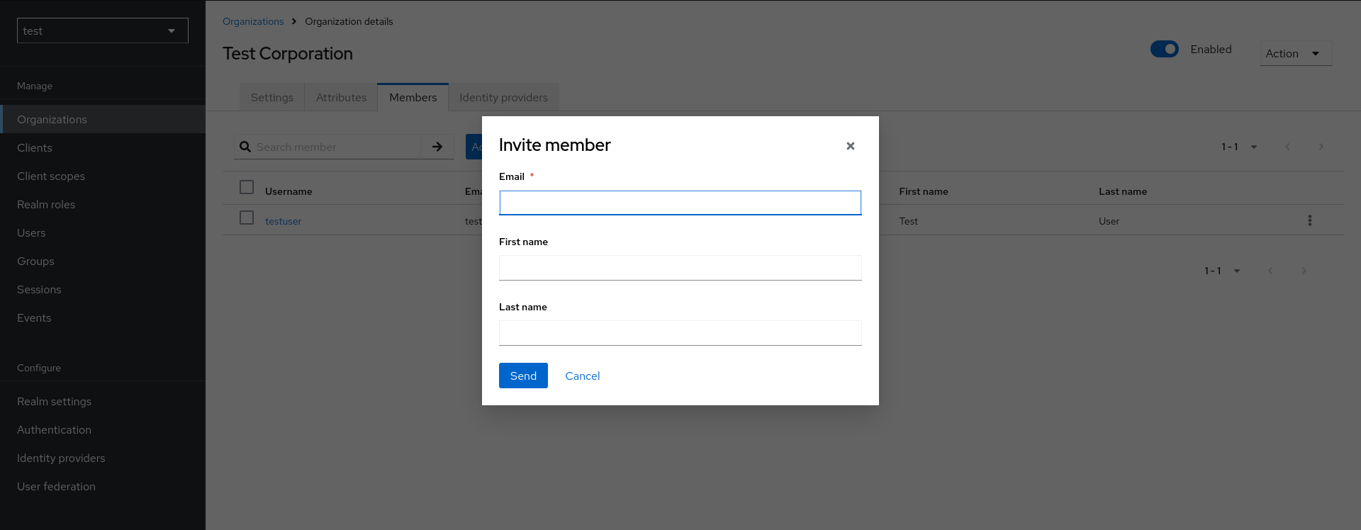Focus the Email input field
The image size is (1361, 530).
click(x=680, y=203)
